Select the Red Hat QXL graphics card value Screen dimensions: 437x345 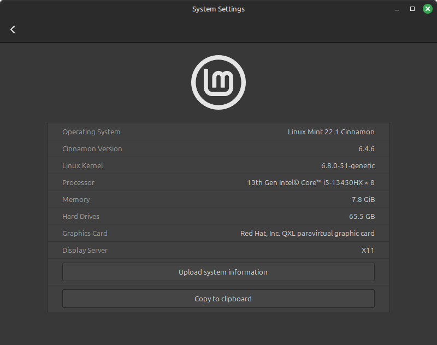click(307, 233)
